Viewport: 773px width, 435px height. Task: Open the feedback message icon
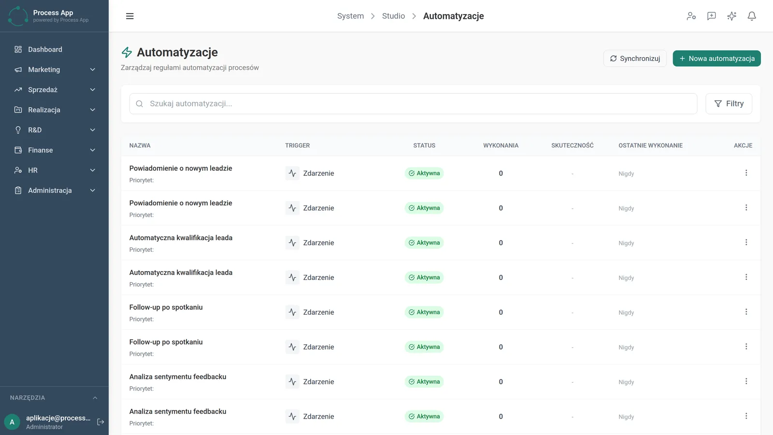712,16
